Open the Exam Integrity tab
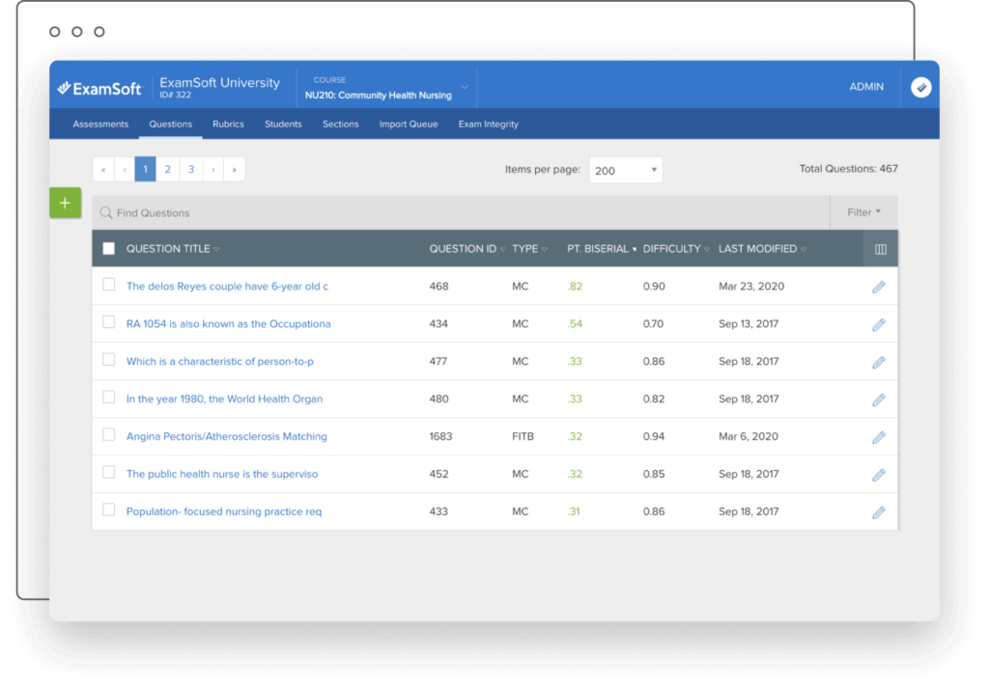Screen dimensions: 989x689 488,124
